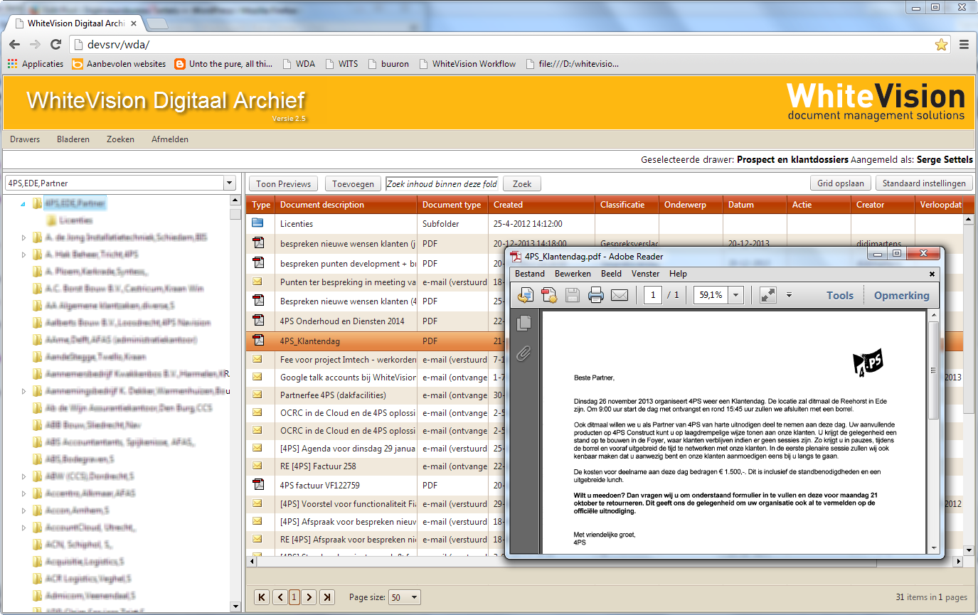Click the Toon Previews button
978x615 pixels.
[283, 183]
